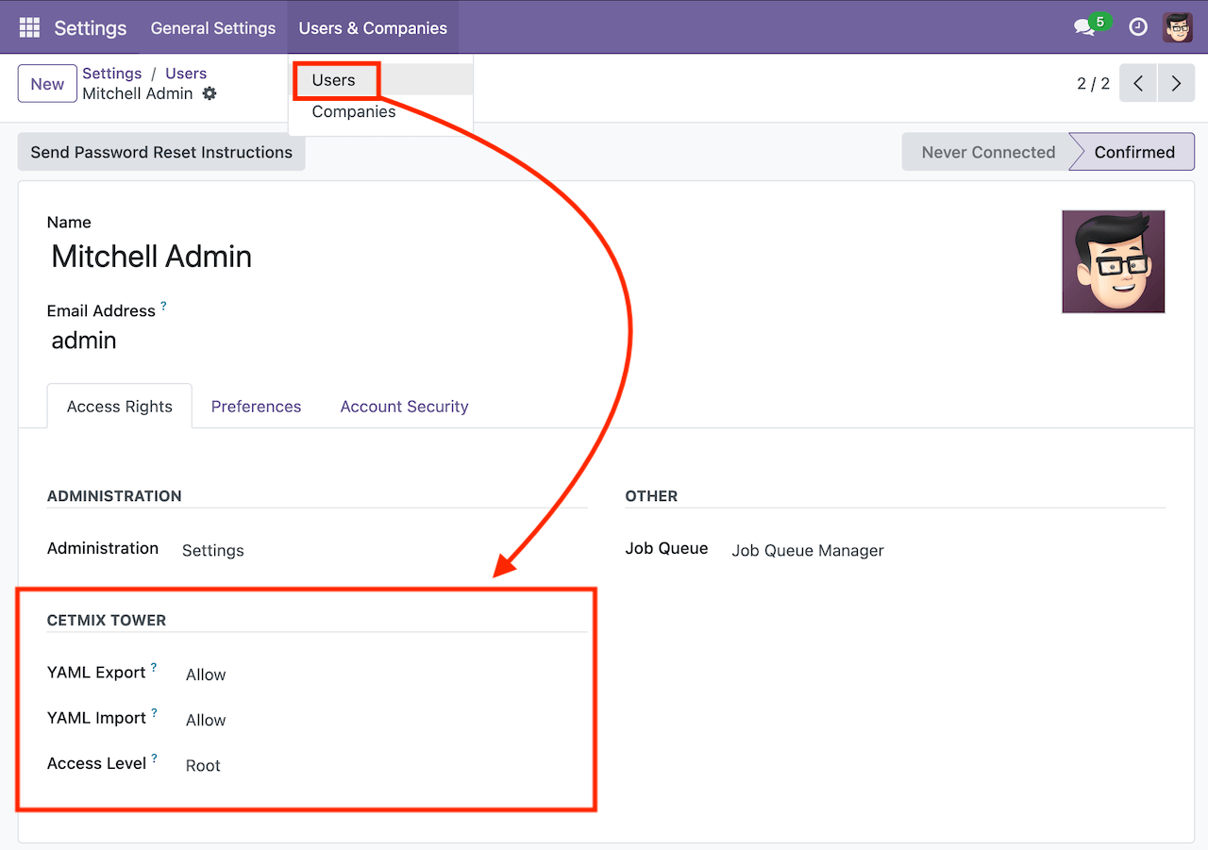Show the Email Address help tooltip

click(x=163, y=304)
